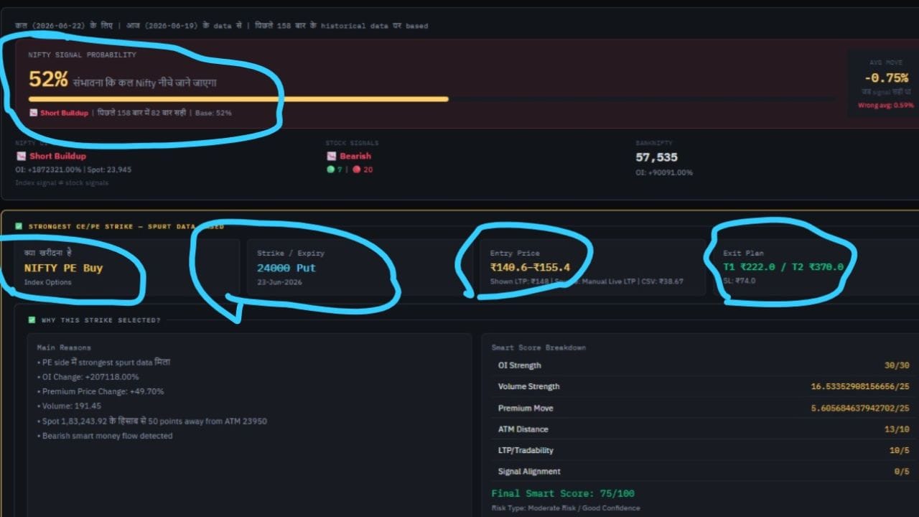919x517 pixels.
Task: Click the OI: +1872321.00% text
Action: [49, 169]
